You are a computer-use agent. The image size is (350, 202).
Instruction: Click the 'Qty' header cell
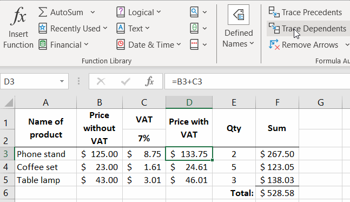click(x=234, y=128)
